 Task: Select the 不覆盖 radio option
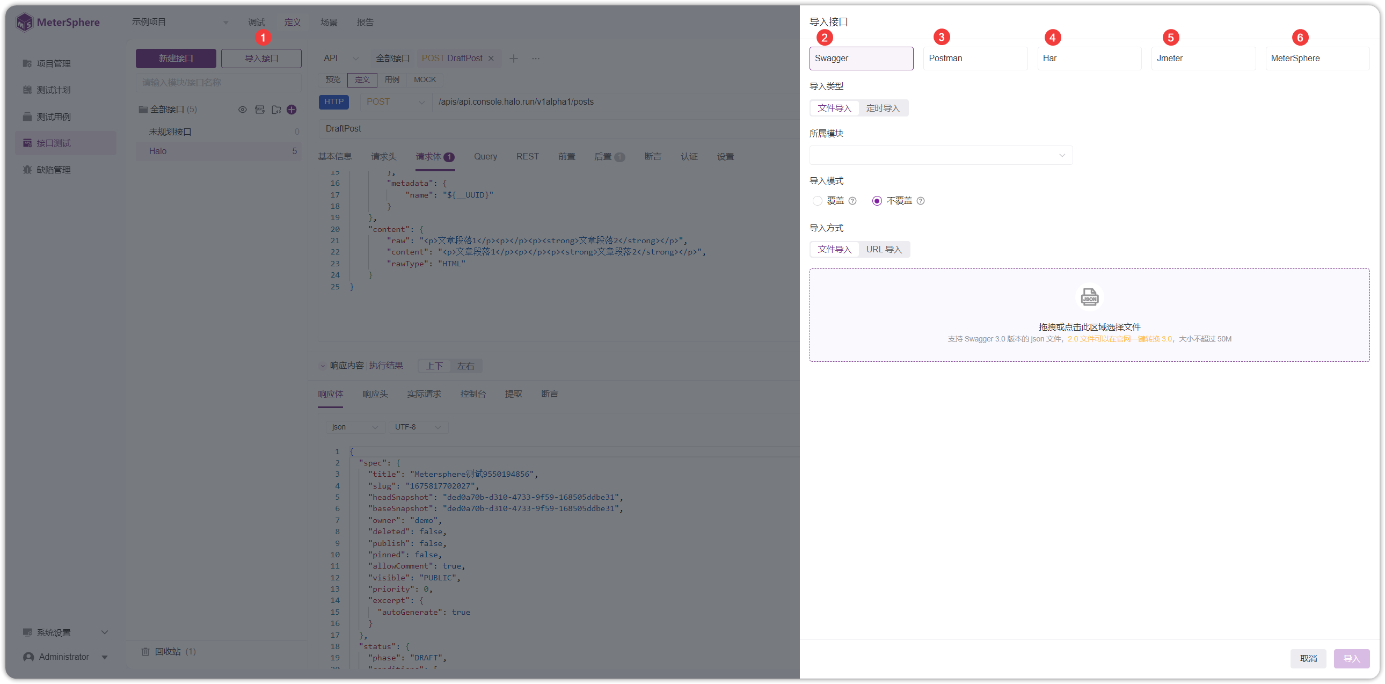coord(877,201)
